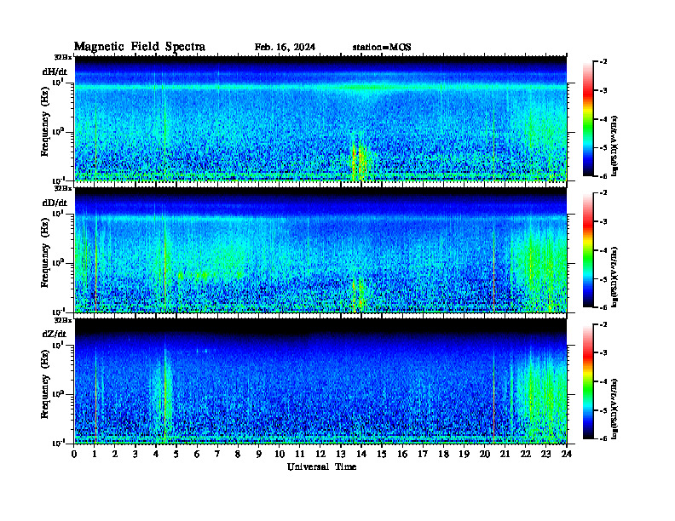This screenshot has width=675, height=521.
Task: Select the 'dD/dt' panel label
Action: tap(55, 203)
